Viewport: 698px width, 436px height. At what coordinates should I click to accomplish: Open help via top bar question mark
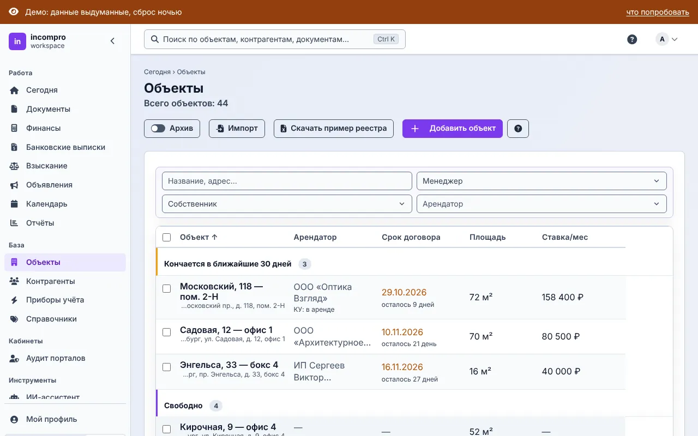pyautogui.click(x=632, y=39)
